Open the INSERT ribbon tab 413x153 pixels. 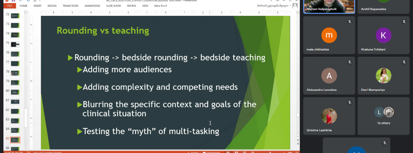(x=38, y=6)
